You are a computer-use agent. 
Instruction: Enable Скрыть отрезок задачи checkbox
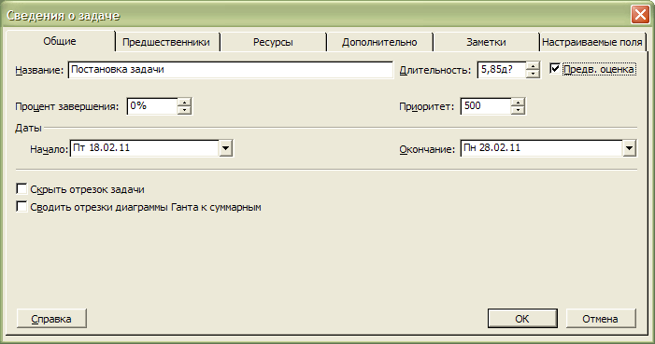[x=21, y=189]
